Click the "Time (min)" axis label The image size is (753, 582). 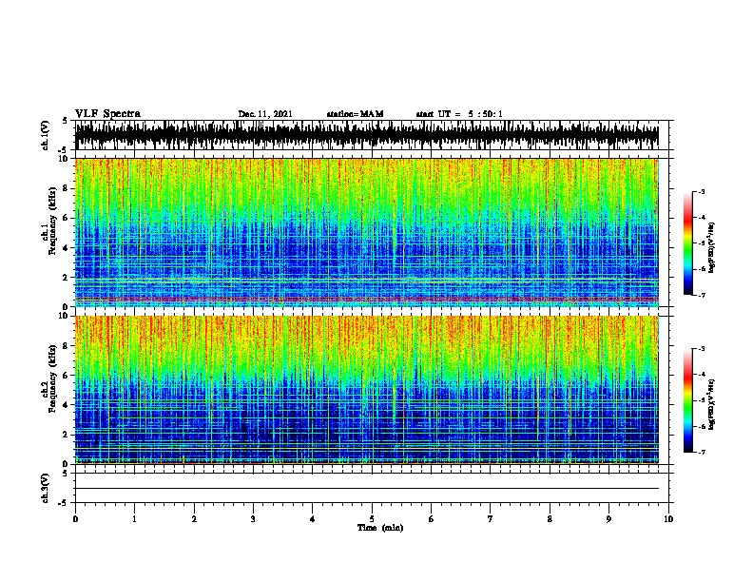(380, 528)
